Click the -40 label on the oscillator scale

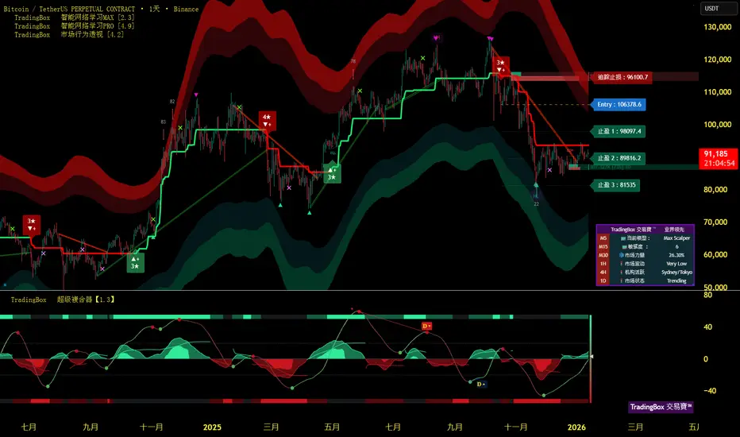coord(711,391)
